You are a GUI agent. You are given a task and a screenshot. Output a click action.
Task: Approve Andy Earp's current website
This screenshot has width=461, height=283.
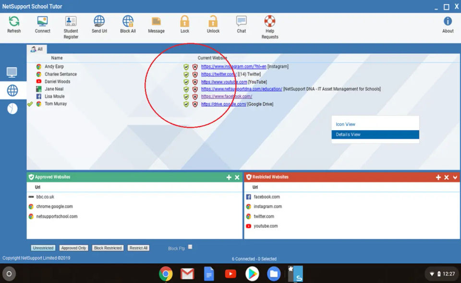point(186,67)
